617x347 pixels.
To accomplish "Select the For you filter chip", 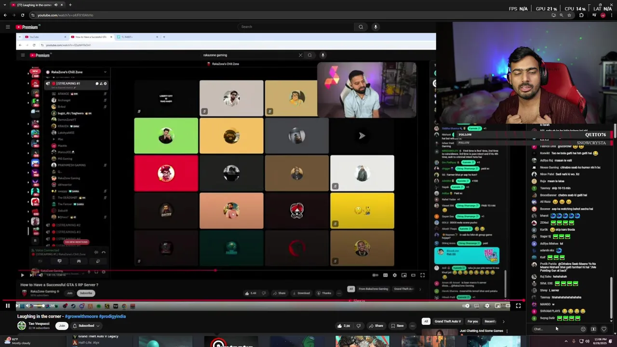I will pyautogui.click(x=473, y=321).
